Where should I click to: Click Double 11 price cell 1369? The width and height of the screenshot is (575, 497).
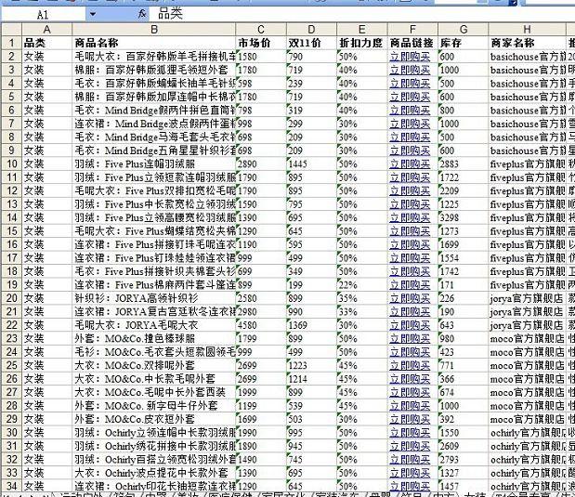tap(311, 325)
